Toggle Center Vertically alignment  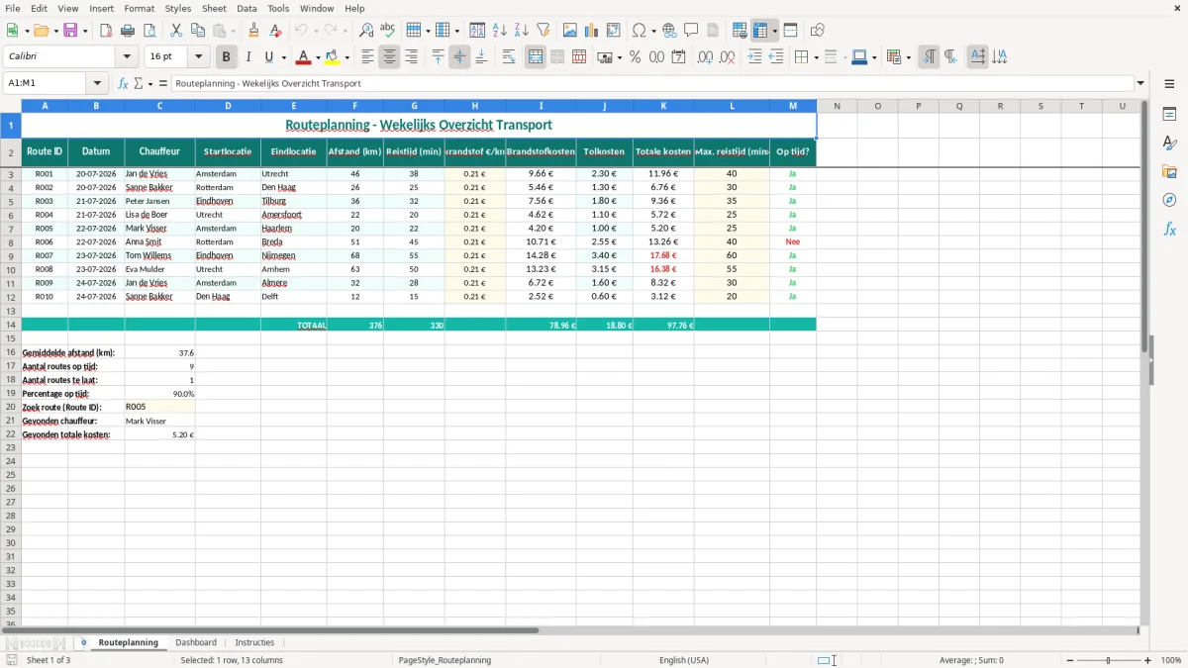click(459, 57)
